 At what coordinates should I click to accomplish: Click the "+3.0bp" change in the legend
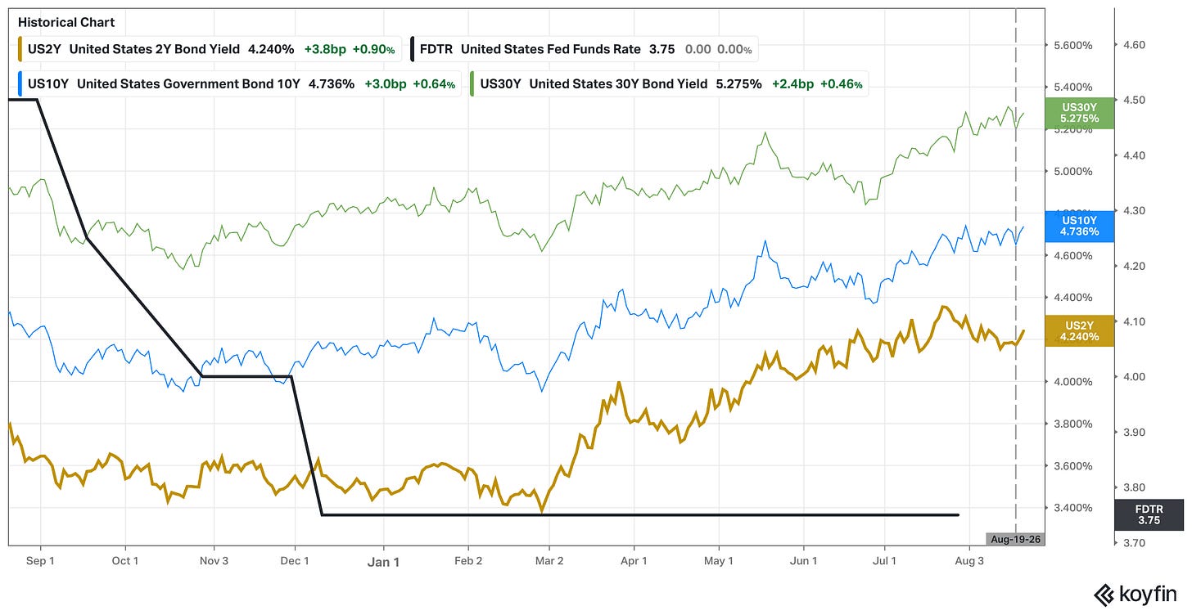coord(387,84)
